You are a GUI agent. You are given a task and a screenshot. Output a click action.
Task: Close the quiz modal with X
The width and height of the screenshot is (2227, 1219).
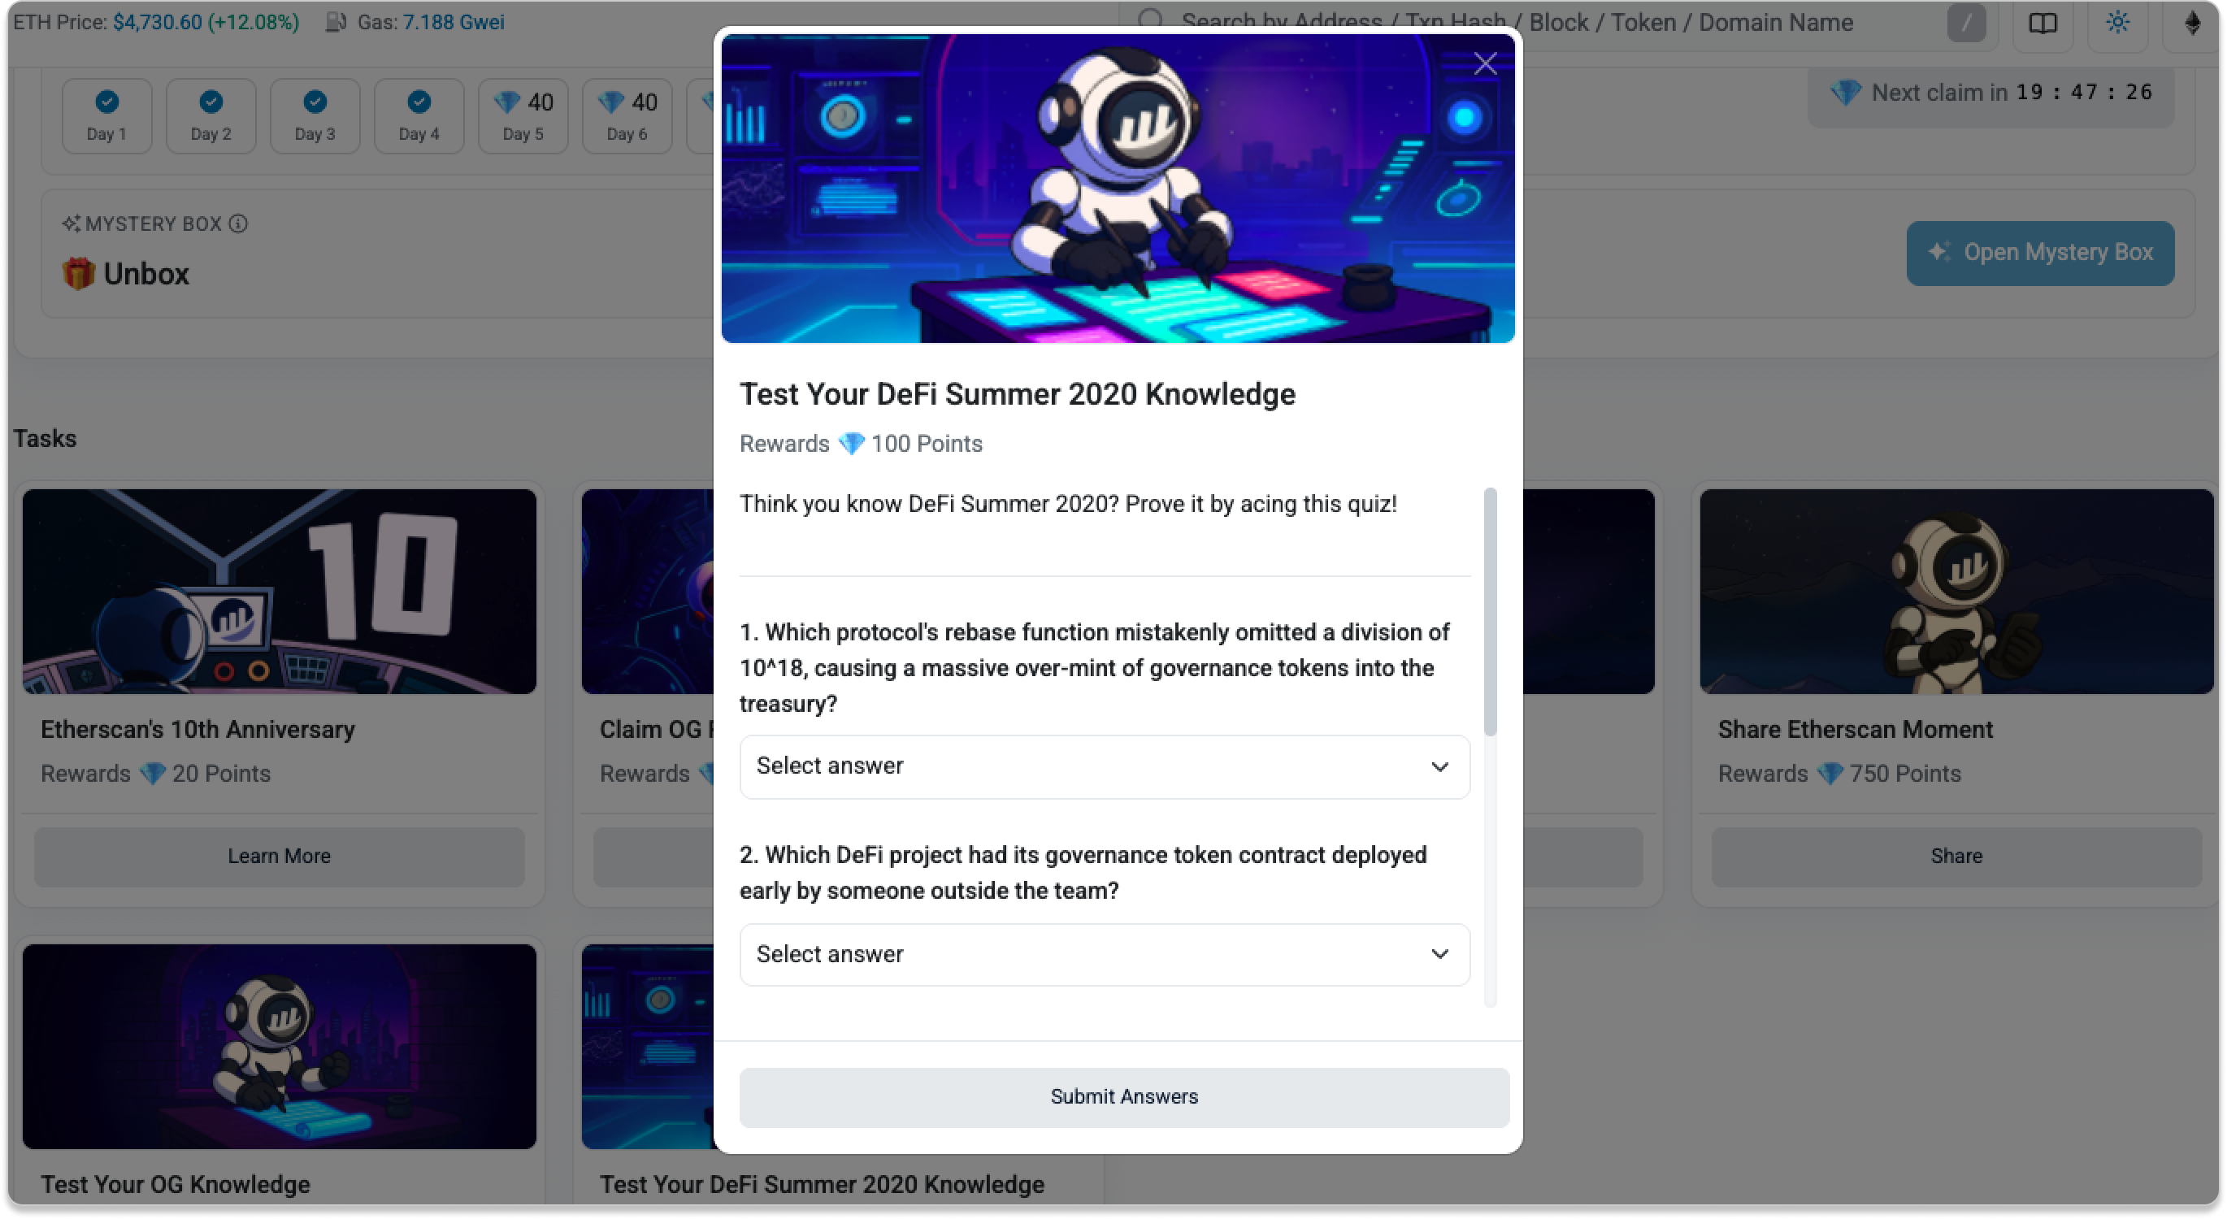click(x=1484, y=63)
